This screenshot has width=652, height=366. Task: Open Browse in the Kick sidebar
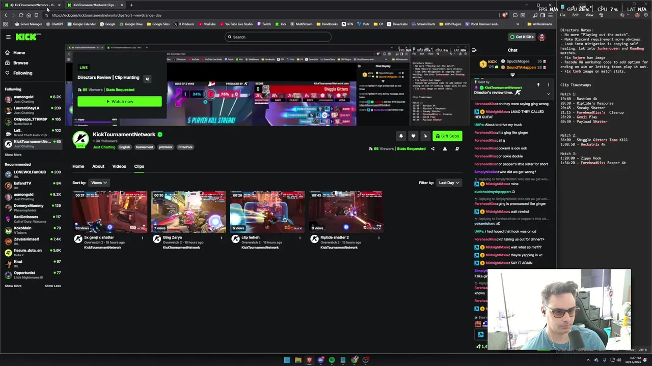click(x=20, y=63)
